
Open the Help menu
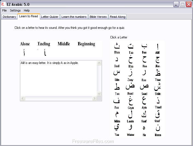[x=27, y=10]
